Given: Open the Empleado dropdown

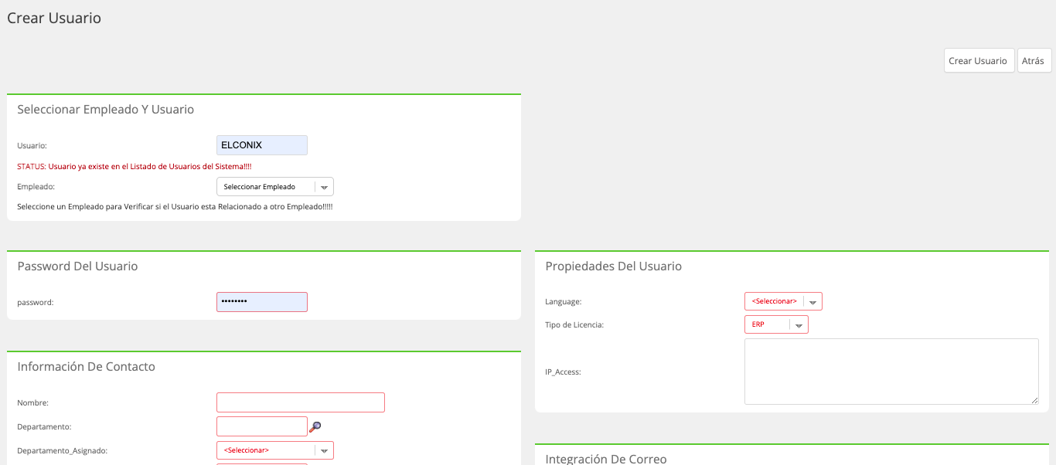Looking at the screenshot, I should tap(275, 187).
